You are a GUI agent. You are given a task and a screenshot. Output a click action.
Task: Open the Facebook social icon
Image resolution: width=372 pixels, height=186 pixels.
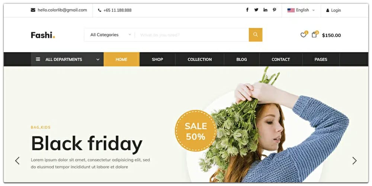[x=247, y=10]
